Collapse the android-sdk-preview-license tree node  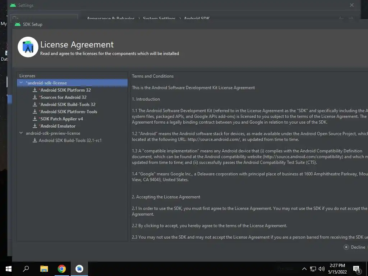(21, 133)
